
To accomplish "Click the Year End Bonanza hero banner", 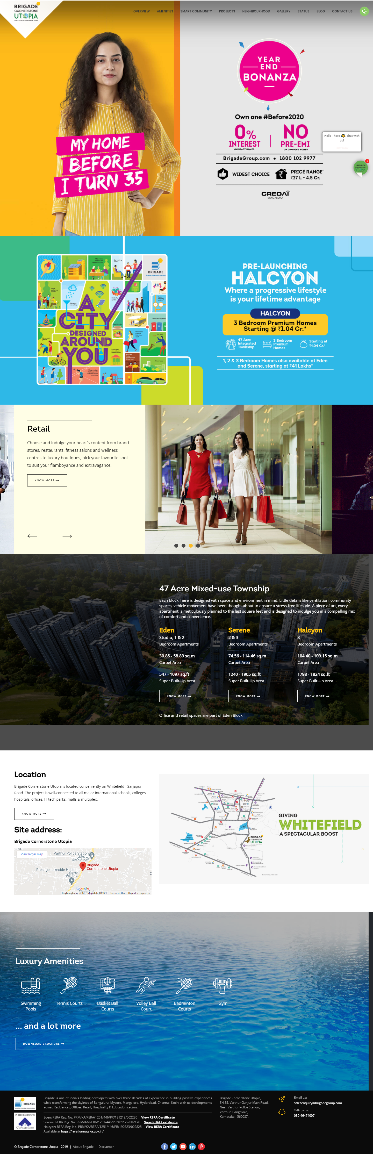I will [186, 118].
